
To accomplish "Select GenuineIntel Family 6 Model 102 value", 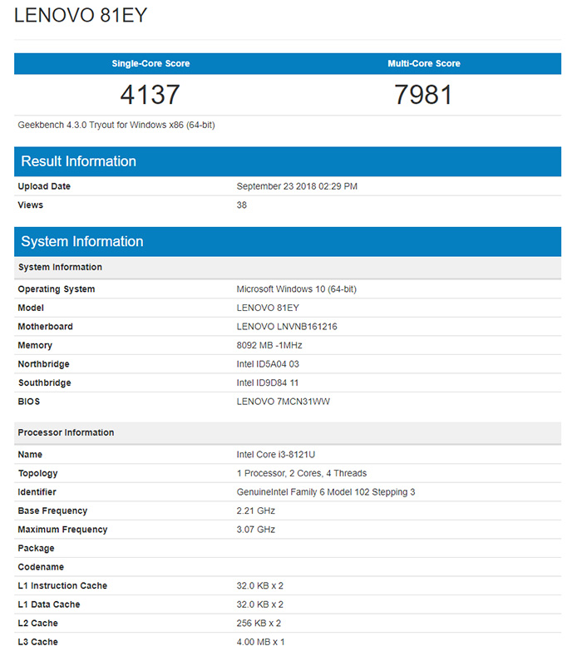I will (326, 492).
